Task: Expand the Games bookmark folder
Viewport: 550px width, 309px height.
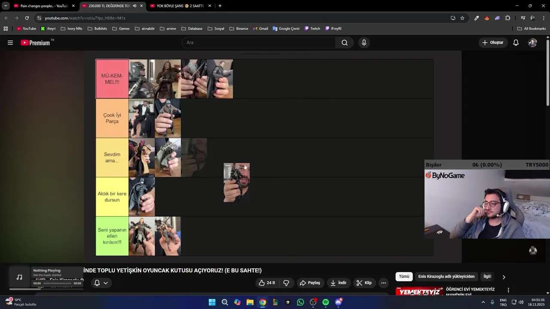Action: point(121,29)
